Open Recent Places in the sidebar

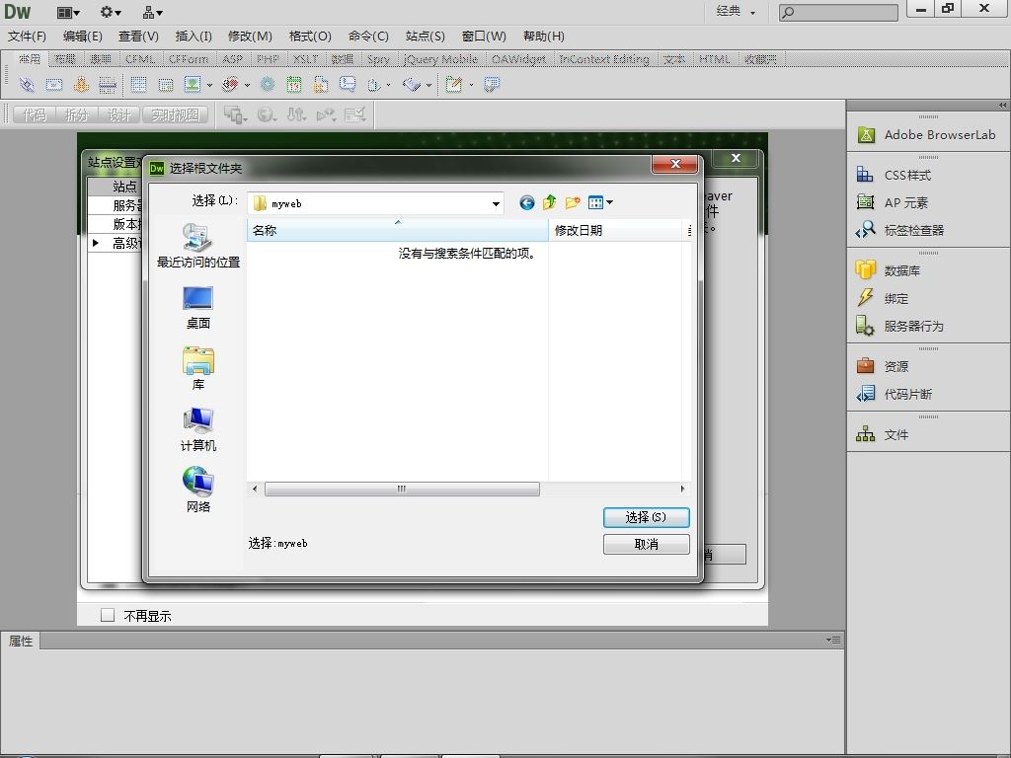coord(197,246)
